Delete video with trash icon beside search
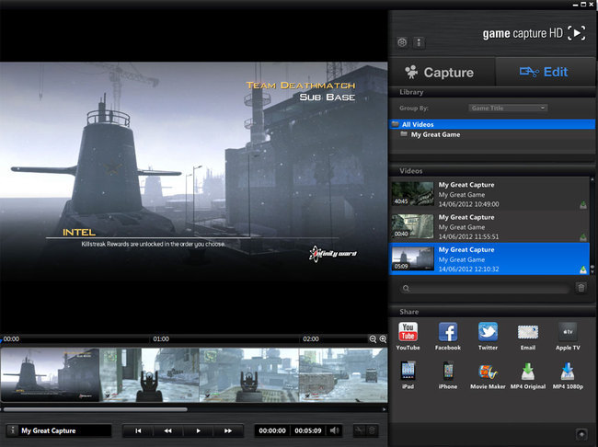Image resolution: width=598 pixels, height=447 pixels. coord(581,288)
